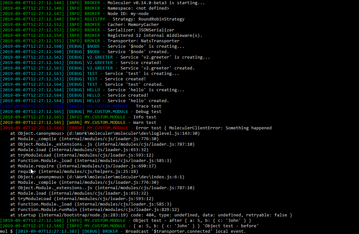Click the bootstrap/node.js:283:19 stack reference

pos(102,215)
